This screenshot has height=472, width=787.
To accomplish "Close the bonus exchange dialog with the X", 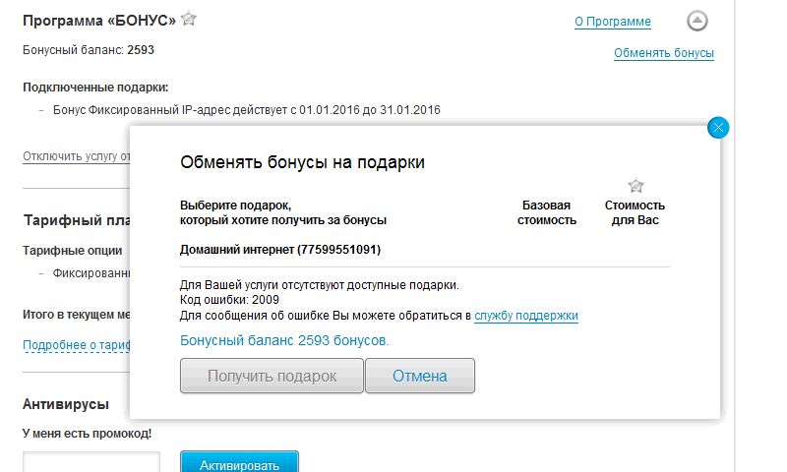I will tap(718, 127).
